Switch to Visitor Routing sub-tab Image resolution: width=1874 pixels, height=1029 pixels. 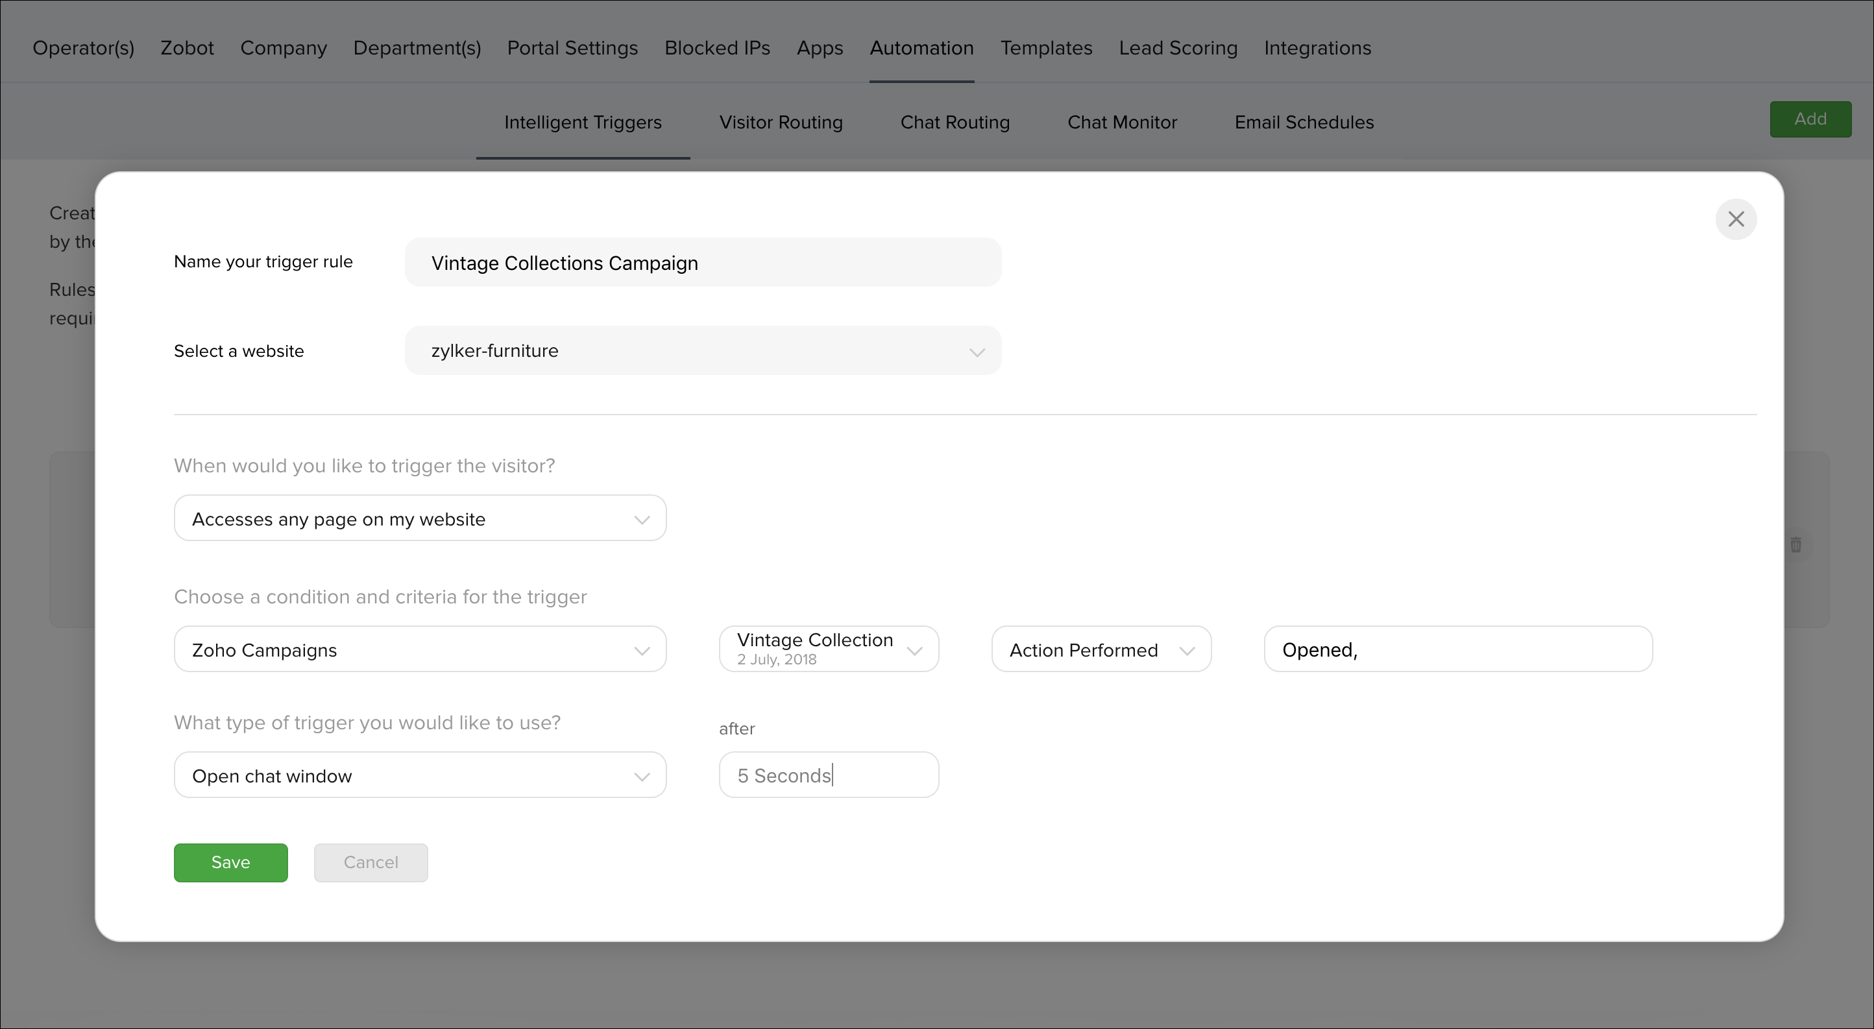point(781,122)
